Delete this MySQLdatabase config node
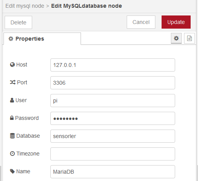The width and height of the screenshot is (198, 181). click(x=18, y=22)
